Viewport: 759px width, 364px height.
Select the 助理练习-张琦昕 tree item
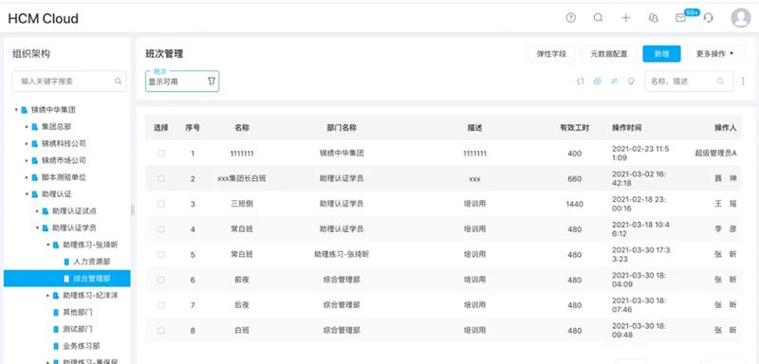click(x=90, y=245)
